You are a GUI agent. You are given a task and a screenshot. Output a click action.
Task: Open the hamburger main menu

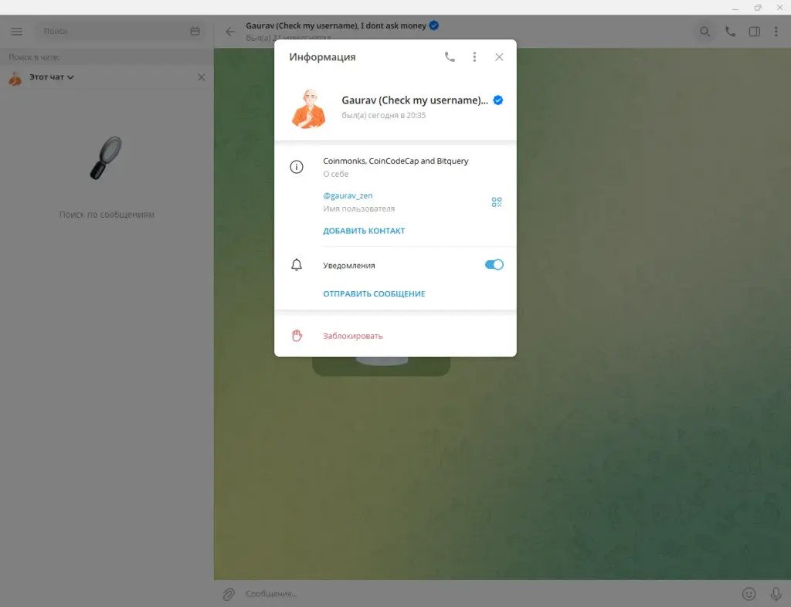coord(17,31)
